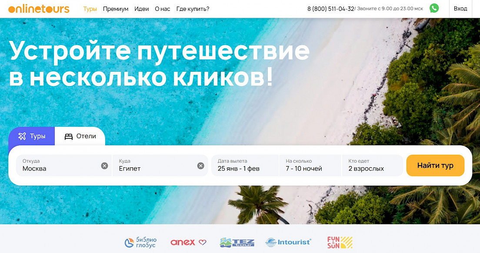
Task: Click the onlinetours logo
Action: click(39, 9)
